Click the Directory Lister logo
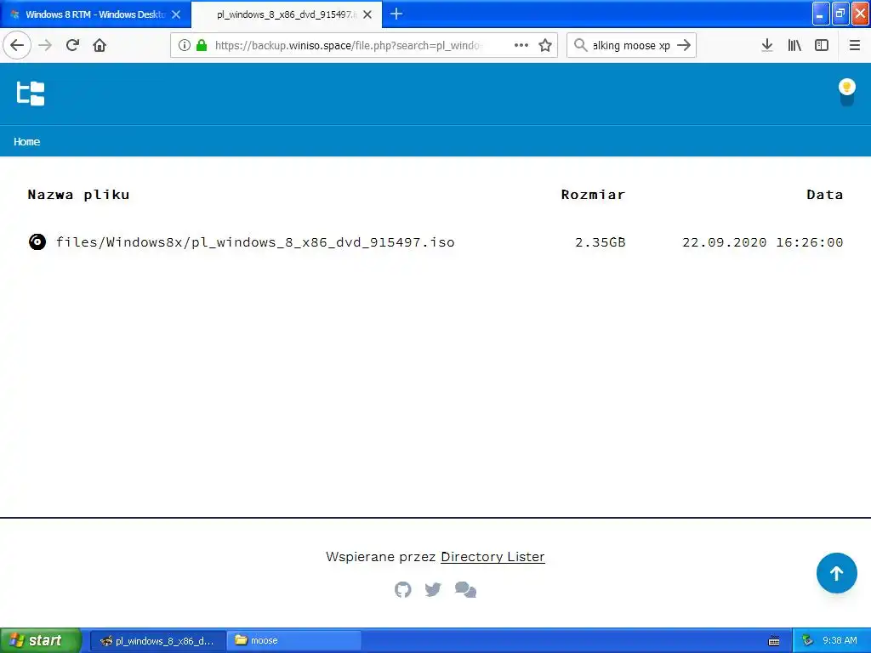Image resolution: width=871 pixels, height=653 pixels. point(31,94)
